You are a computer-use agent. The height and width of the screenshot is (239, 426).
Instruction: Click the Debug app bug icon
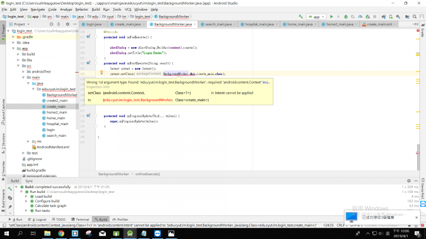pyautogui.click(x=346, y=17)
